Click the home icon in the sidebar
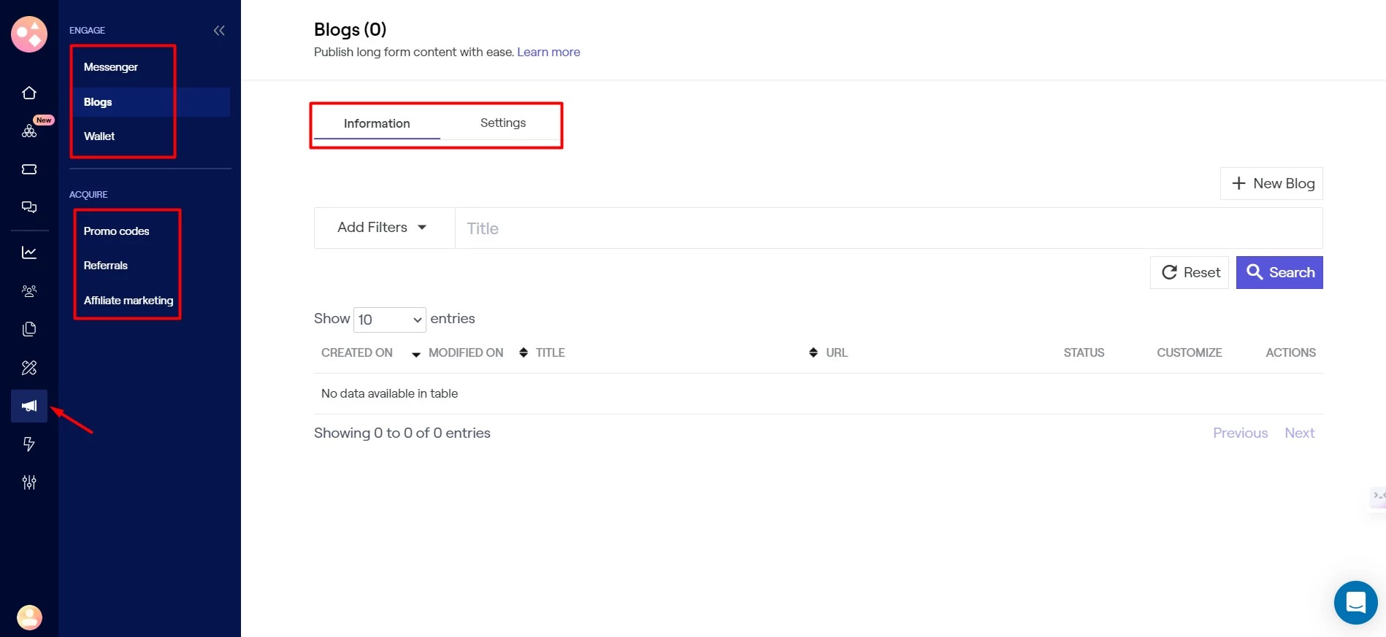The image size is (1386, 637). [x=29, y=93]
